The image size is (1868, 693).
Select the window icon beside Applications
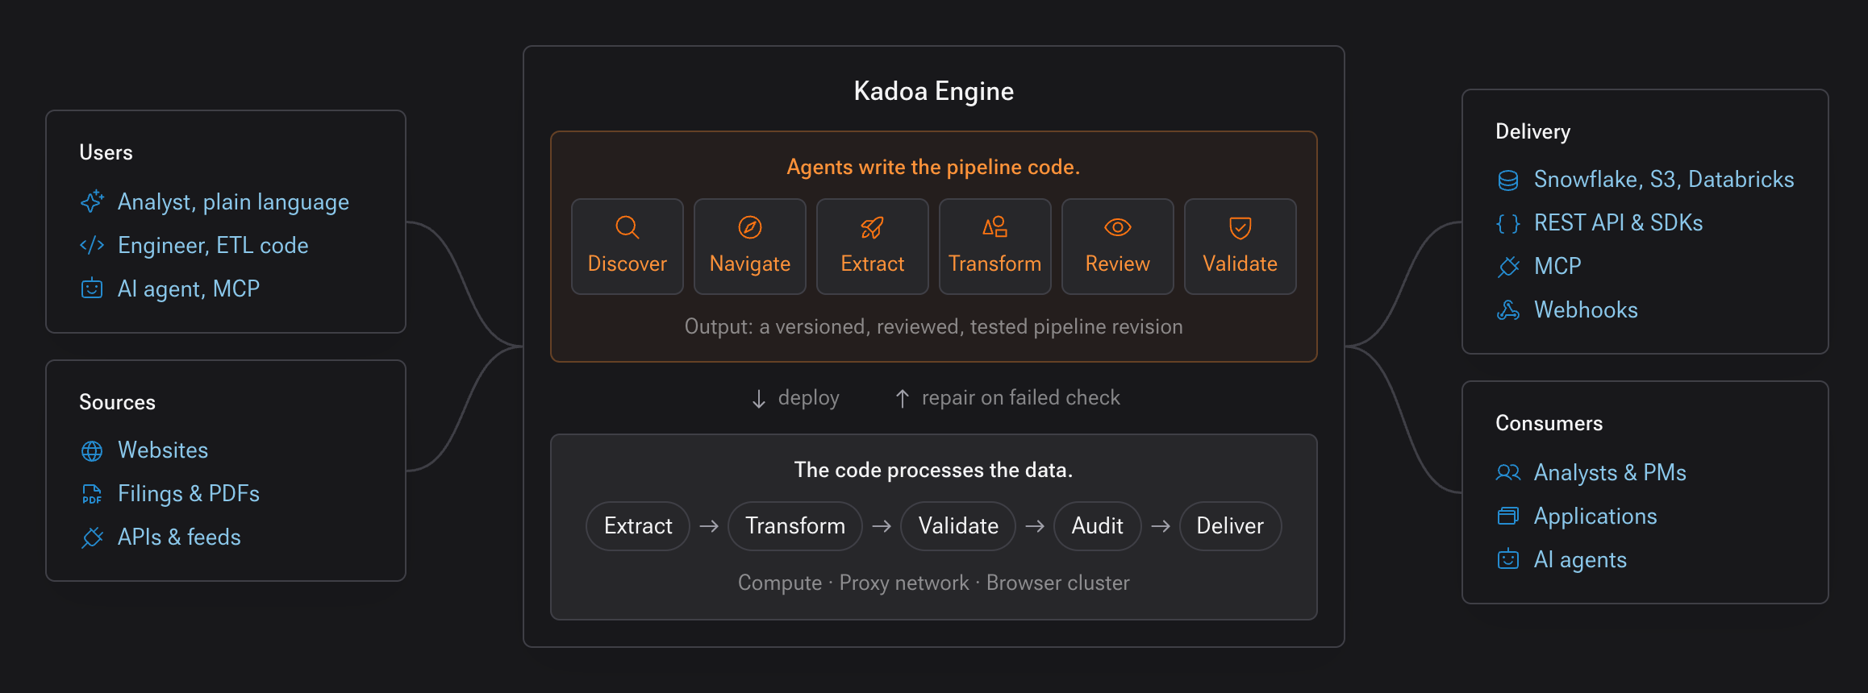pos(1508,517)
